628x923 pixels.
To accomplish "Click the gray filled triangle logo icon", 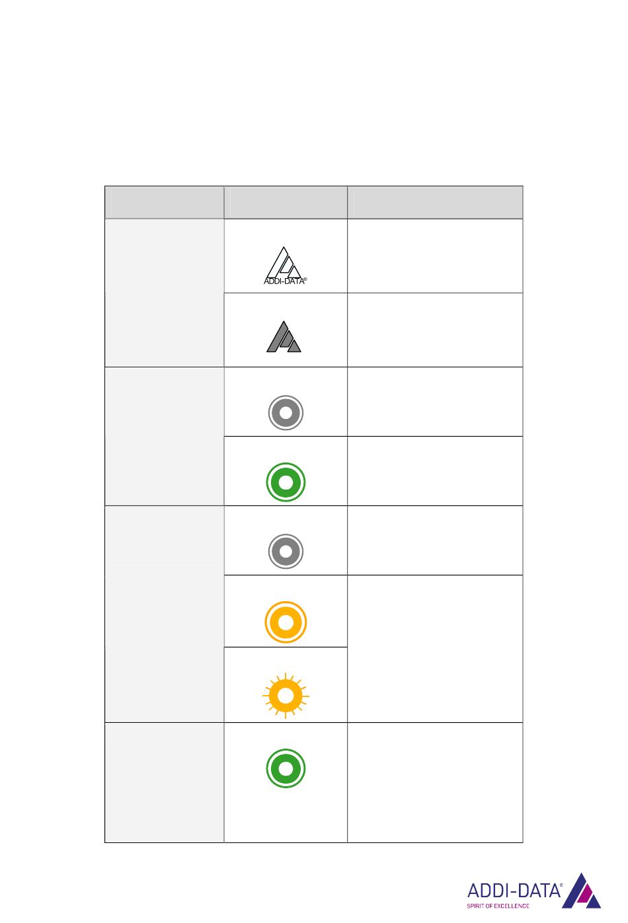I will [x=284, y=337].
